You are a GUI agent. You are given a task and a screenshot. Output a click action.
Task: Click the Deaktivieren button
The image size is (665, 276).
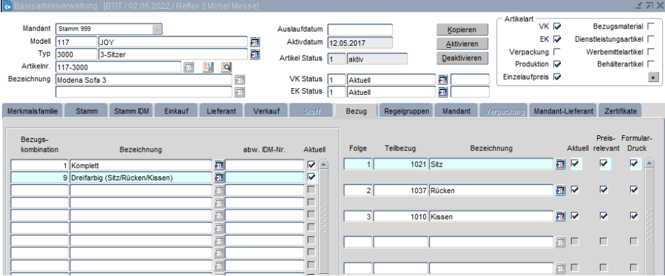click(460, 58)
